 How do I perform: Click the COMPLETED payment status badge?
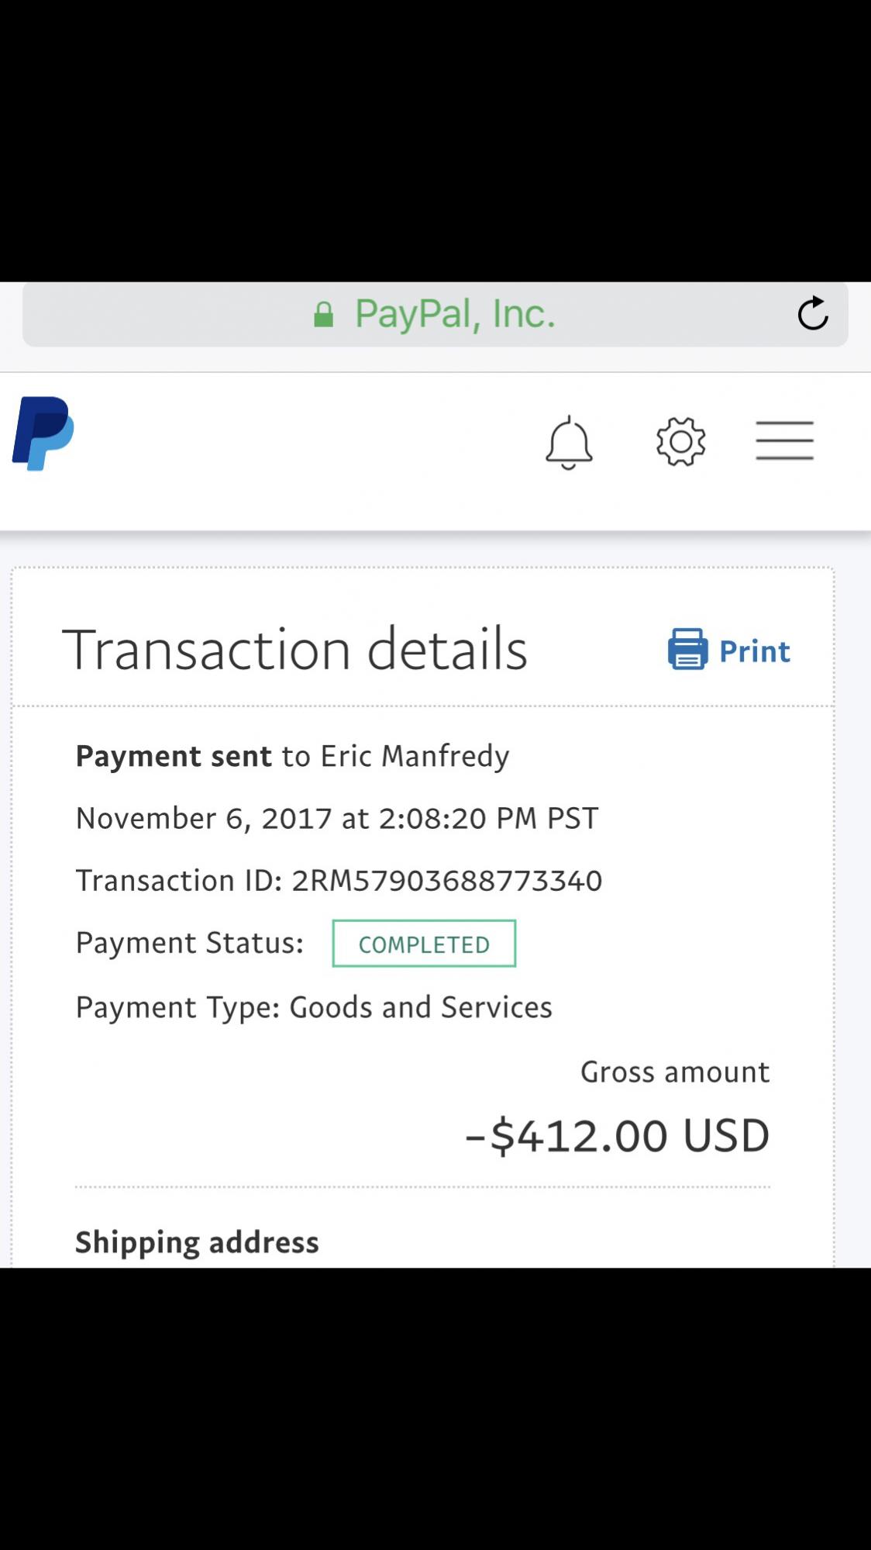424,944
